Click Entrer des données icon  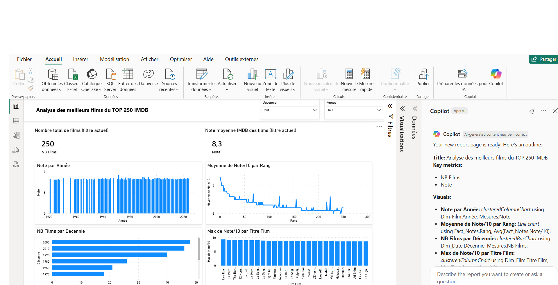[x=128, y=74]
